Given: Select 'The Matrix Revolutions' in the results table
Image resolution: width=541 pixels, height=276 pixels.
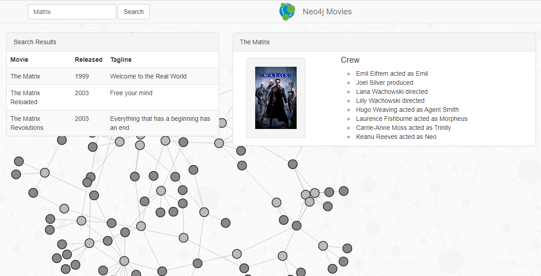Looking at the screenshot, I should coord(25,123).
